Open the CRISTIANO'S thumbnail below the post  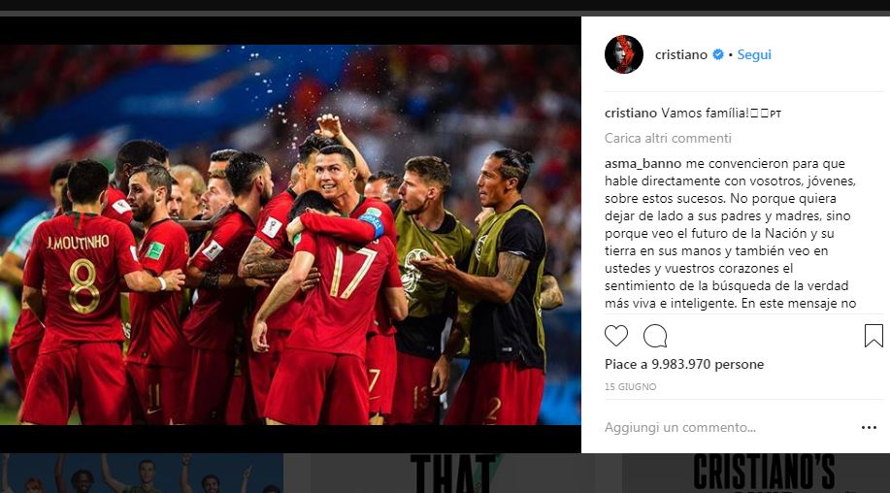[x=756, y=474]
